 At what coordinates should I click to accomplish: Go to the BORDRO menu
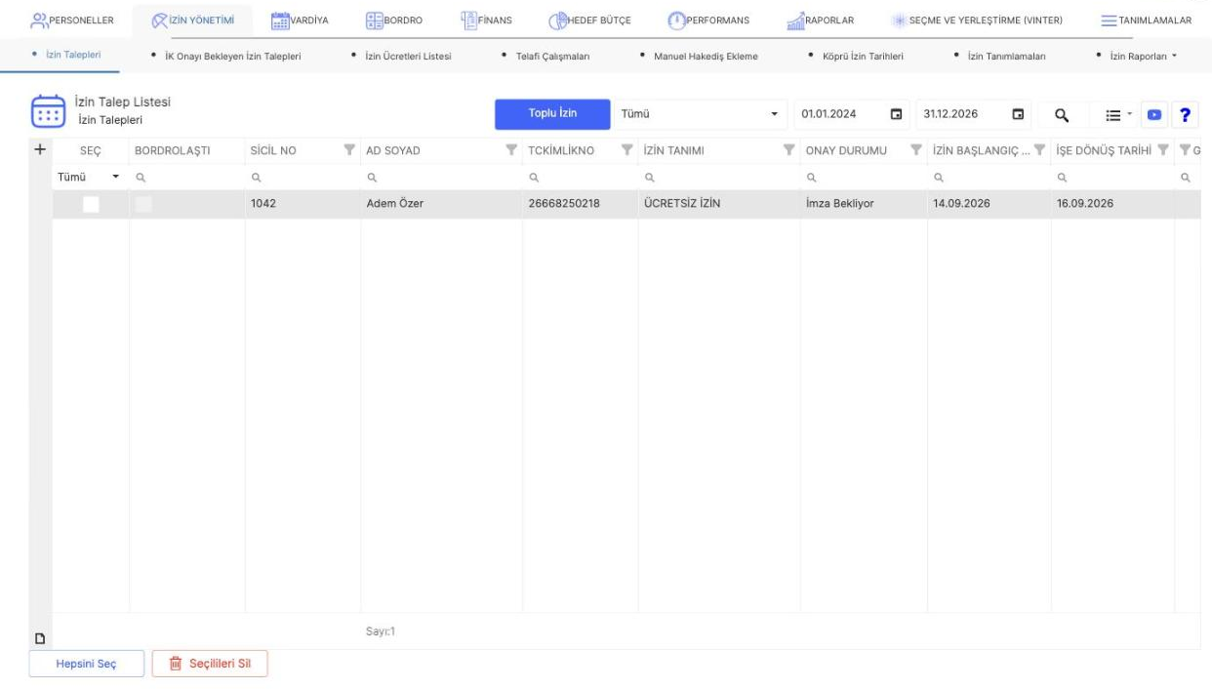point(393,20)
